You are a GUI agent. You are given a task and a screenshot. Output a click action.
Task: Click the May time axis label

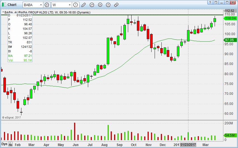61,145
